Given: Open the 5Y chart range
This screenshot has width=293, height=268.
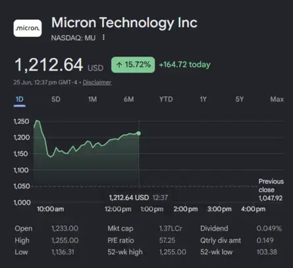Looking at the screenshot, I should click(x=240, y=99).
